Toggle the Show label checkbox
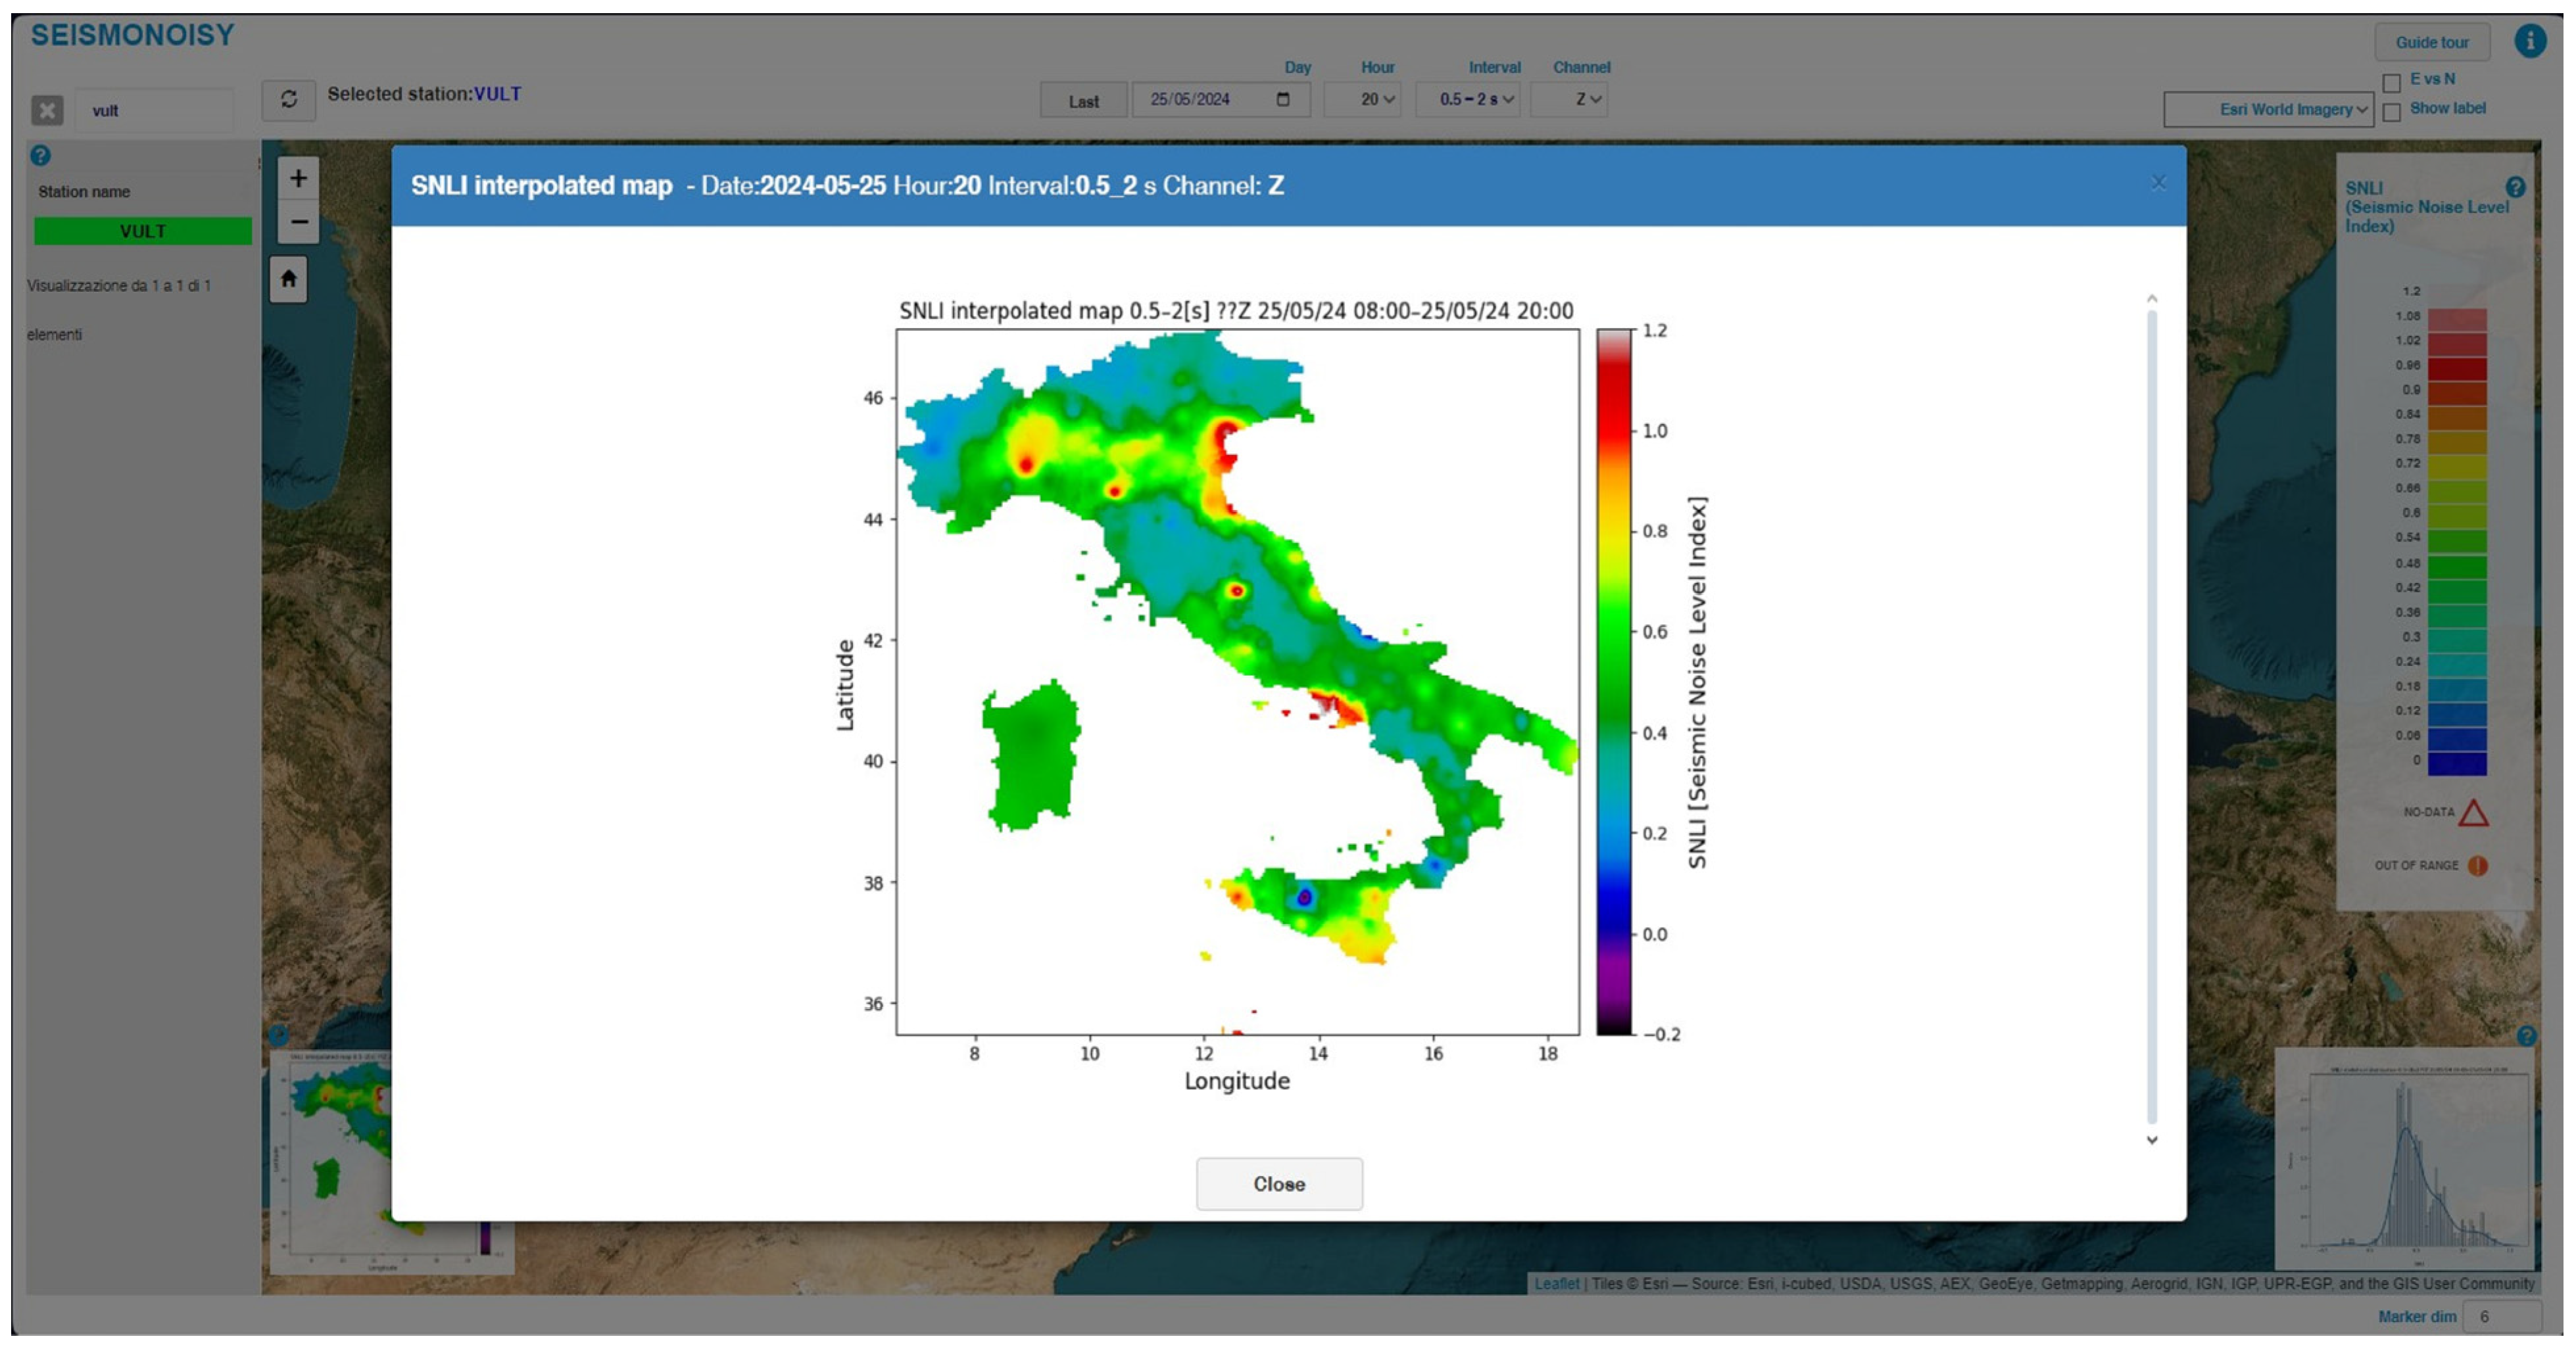The height and width of the screenshot is (1345, 2576). (2391, 112)
